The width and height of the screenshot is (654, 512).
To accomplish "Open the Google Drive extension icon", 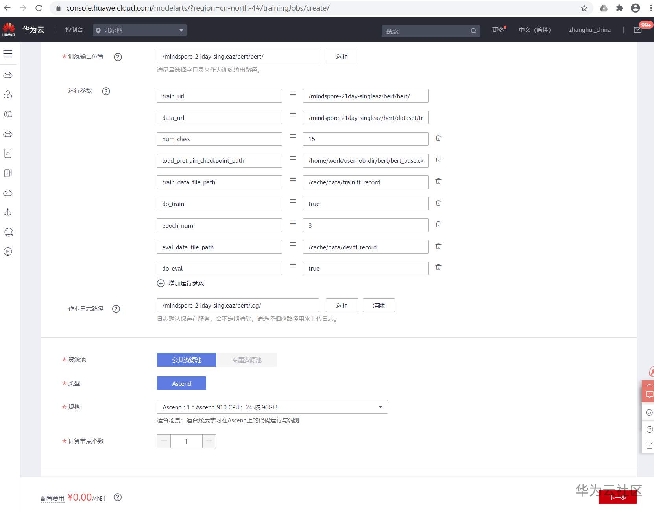I will (604, 8).
